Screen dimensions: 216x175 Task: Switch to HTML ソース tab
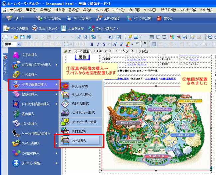103,51
